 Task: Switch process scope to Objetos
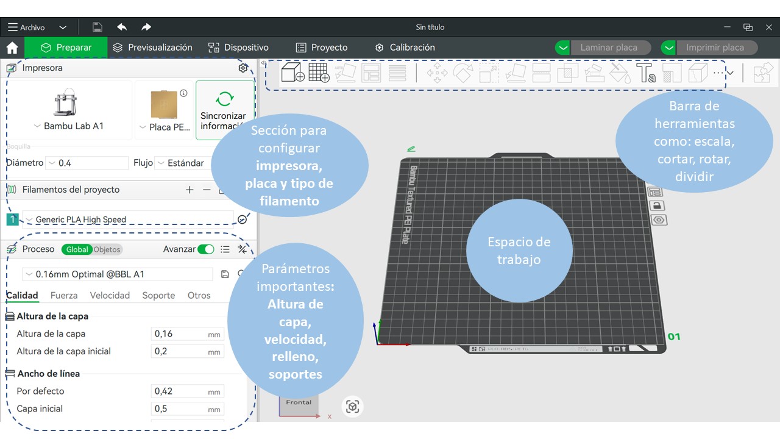coord(107,249)
